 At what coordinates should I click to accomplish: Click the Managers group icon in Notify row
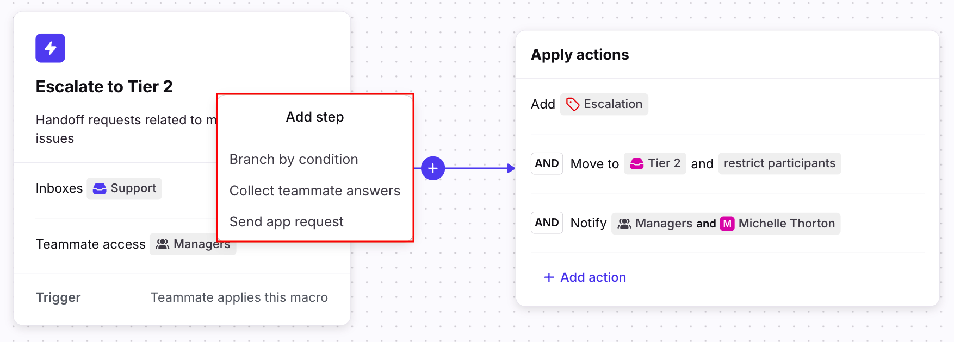click(x=624, y=224)
